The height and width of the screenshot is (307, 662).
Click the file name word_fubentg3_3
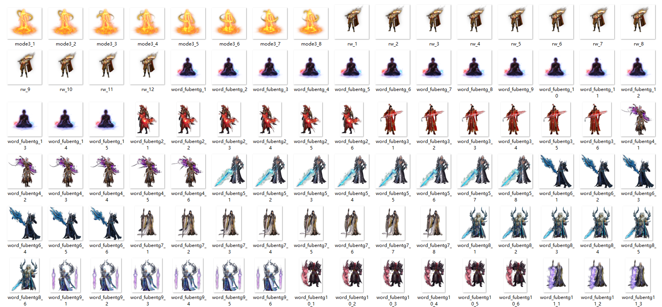point(475,145)
